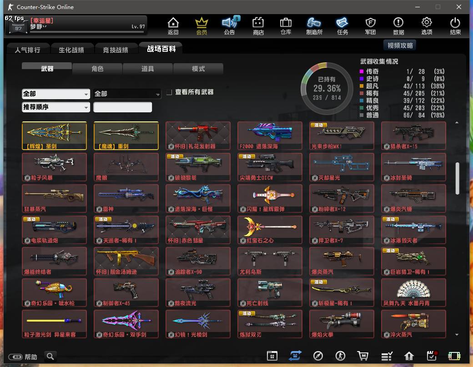Select the 武器 sub-tab
The width and height of the screenshot is (473, 367).
tap(47, 68)
